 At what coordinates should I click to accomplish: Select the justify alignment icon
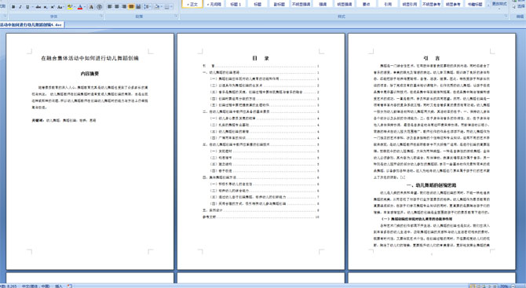(x=131, y=7)
